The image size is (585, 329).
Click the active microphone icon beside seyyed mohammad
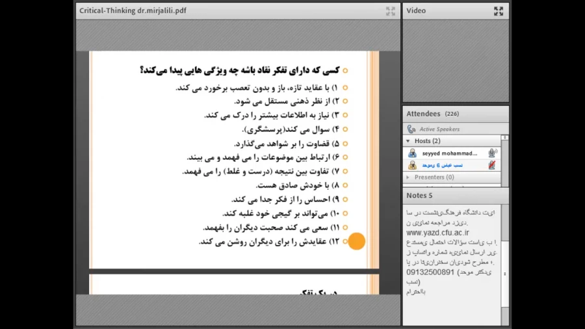(492, 153)
